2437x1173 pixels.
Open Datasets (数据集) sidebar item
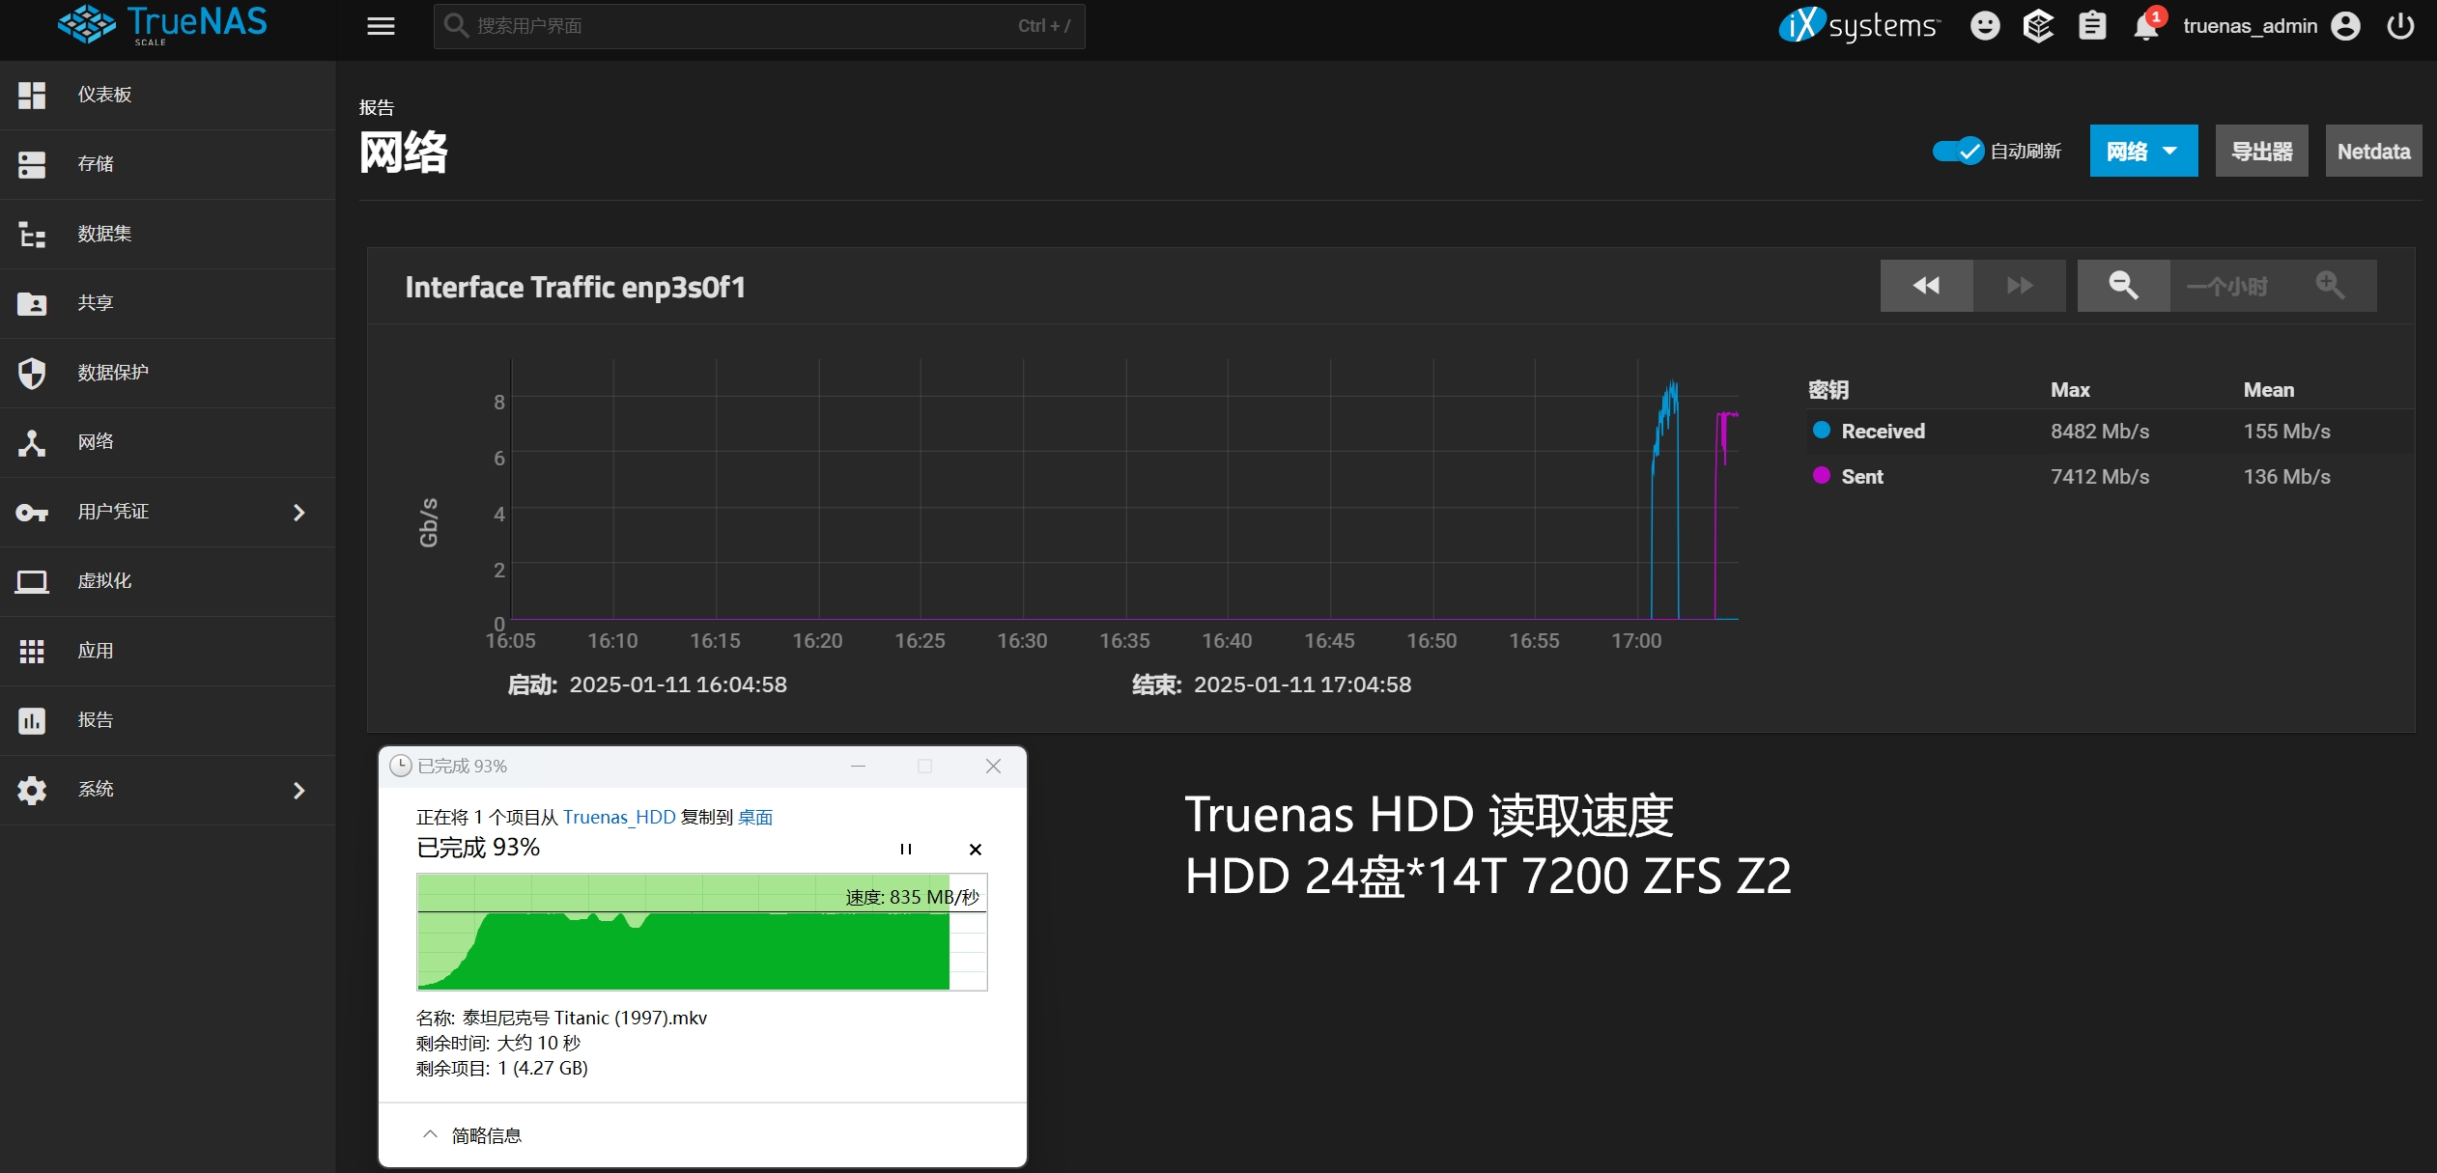click(x=167, y=234)
